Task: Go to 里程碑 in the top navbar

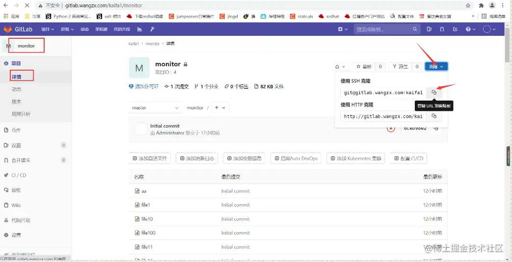Action: (x=101, y=29)
